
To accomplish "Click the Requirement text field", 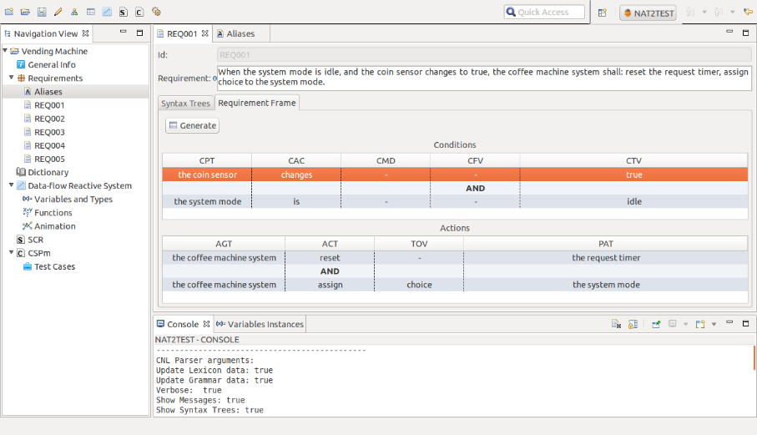I will tap(484, 78).
